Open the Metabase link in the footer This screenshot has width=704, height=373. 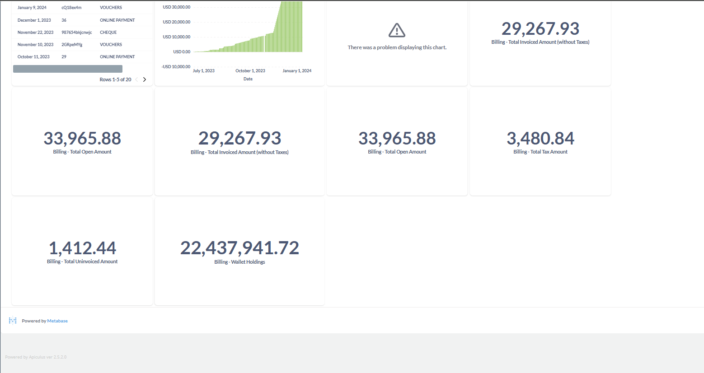click(57, 321)
